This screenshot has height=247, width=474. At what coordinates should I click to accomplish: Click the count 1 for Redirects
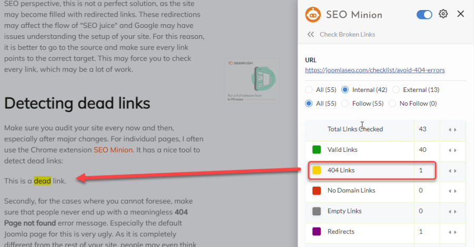[420, 232]
